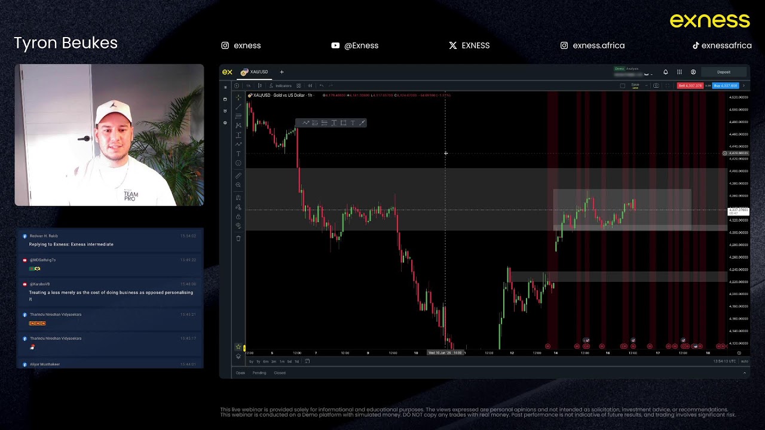Delete drawings with the trash icon
Viewport: 765px width, 430px height.
pyautogui.click(x=238, y=238)
